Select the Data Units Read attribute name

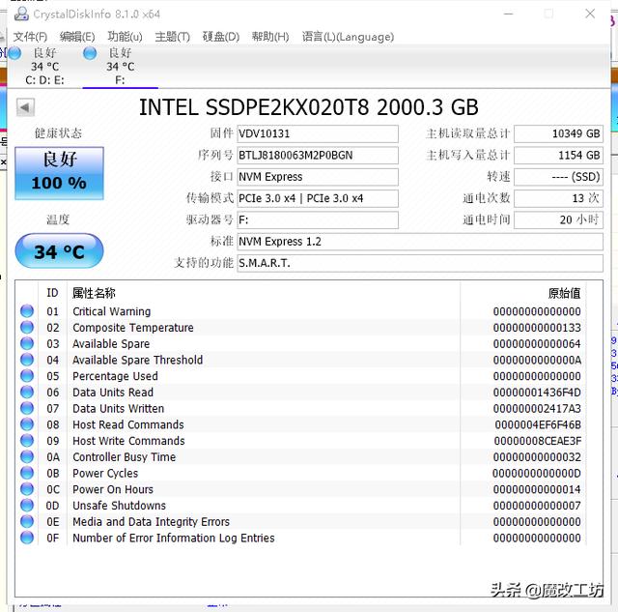[x=113, y=393]
